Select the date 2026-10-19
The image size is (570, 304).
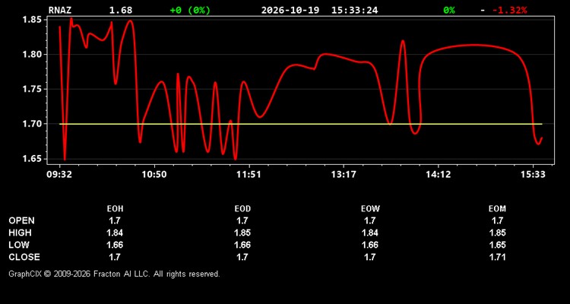(290, 10)
